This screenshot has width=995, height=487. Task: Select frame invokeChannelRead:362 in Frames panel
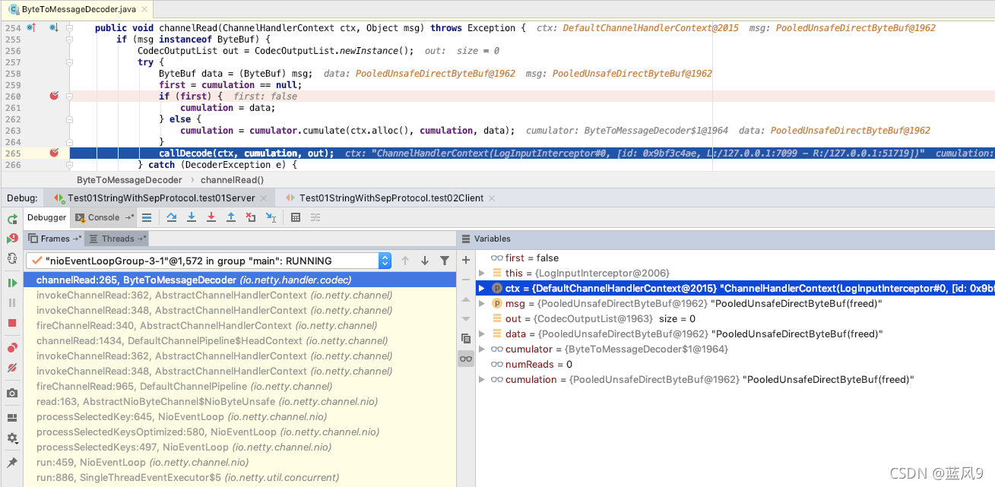(x=152, y=295)
